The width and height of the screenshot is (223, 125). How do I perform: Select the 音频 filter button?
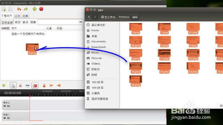coord(25,22)
